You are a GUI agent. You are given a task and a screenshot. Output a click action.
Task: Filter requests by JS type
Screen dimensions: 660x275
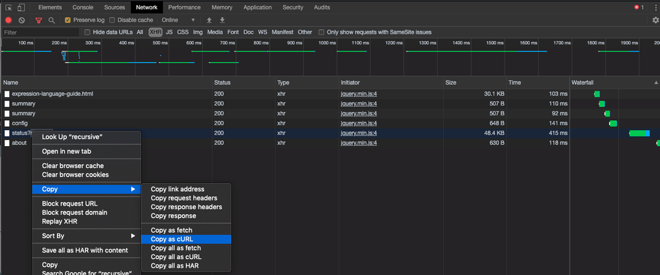(x=169, y=32)
